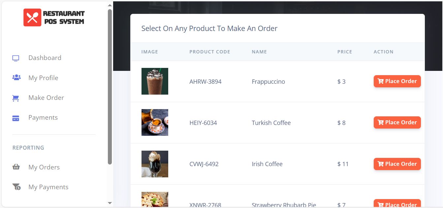This screenshot has height=208, width=443.
Task: Place order for Turkish Coffee
Action: coord(397,122)
